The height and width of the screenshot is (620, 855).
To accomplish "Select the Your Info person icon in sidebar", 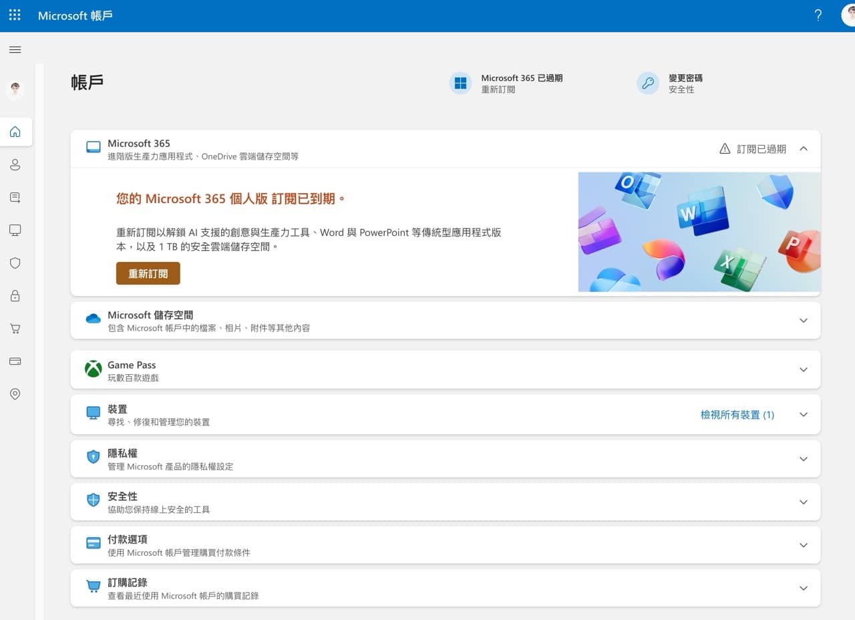I will [15, 164].
